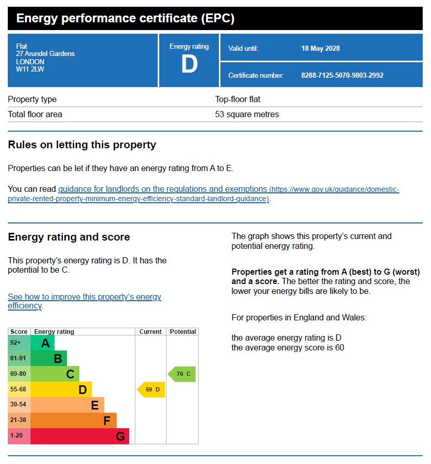Click the Potential column header
The width and height of the screenshot is (431, 464).
coord(183,332)
